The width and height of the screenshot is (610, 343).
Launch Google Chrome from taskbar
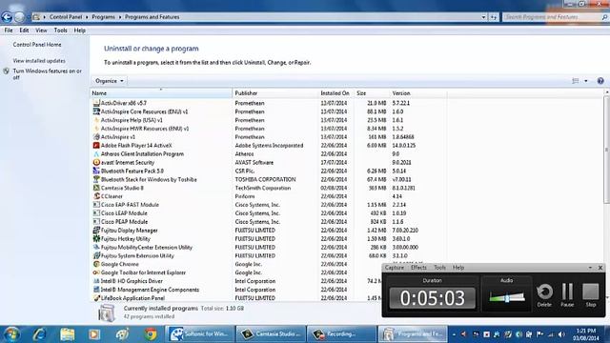coord(151,334)
